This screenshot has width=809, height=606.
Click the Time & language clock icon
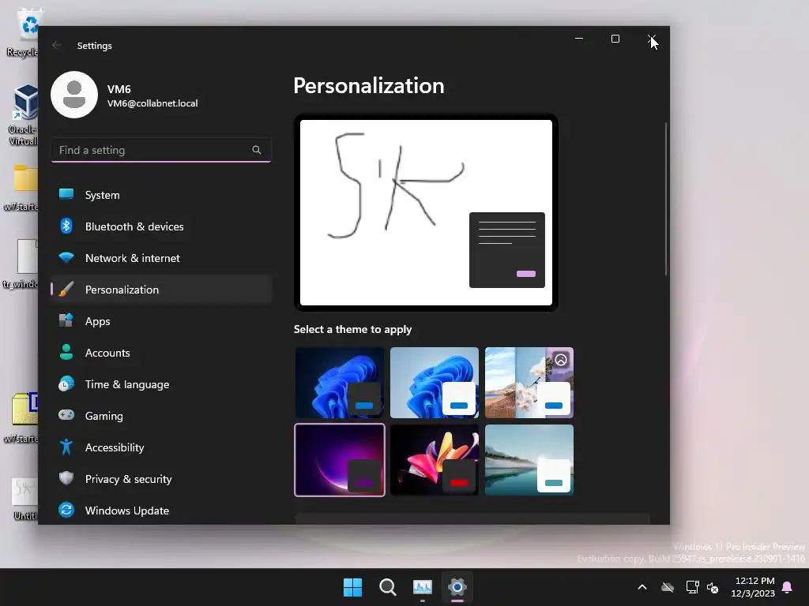tap(66, 384)
